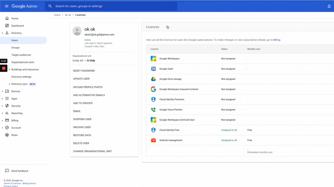Screen dimensions: 334x187
Task: Click the Cloud Identity Premium icon
Action: click(153, 99)
